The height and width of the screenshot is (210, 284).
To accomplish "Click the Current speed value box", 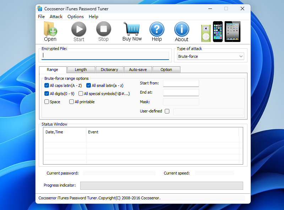I will [215, 173].
